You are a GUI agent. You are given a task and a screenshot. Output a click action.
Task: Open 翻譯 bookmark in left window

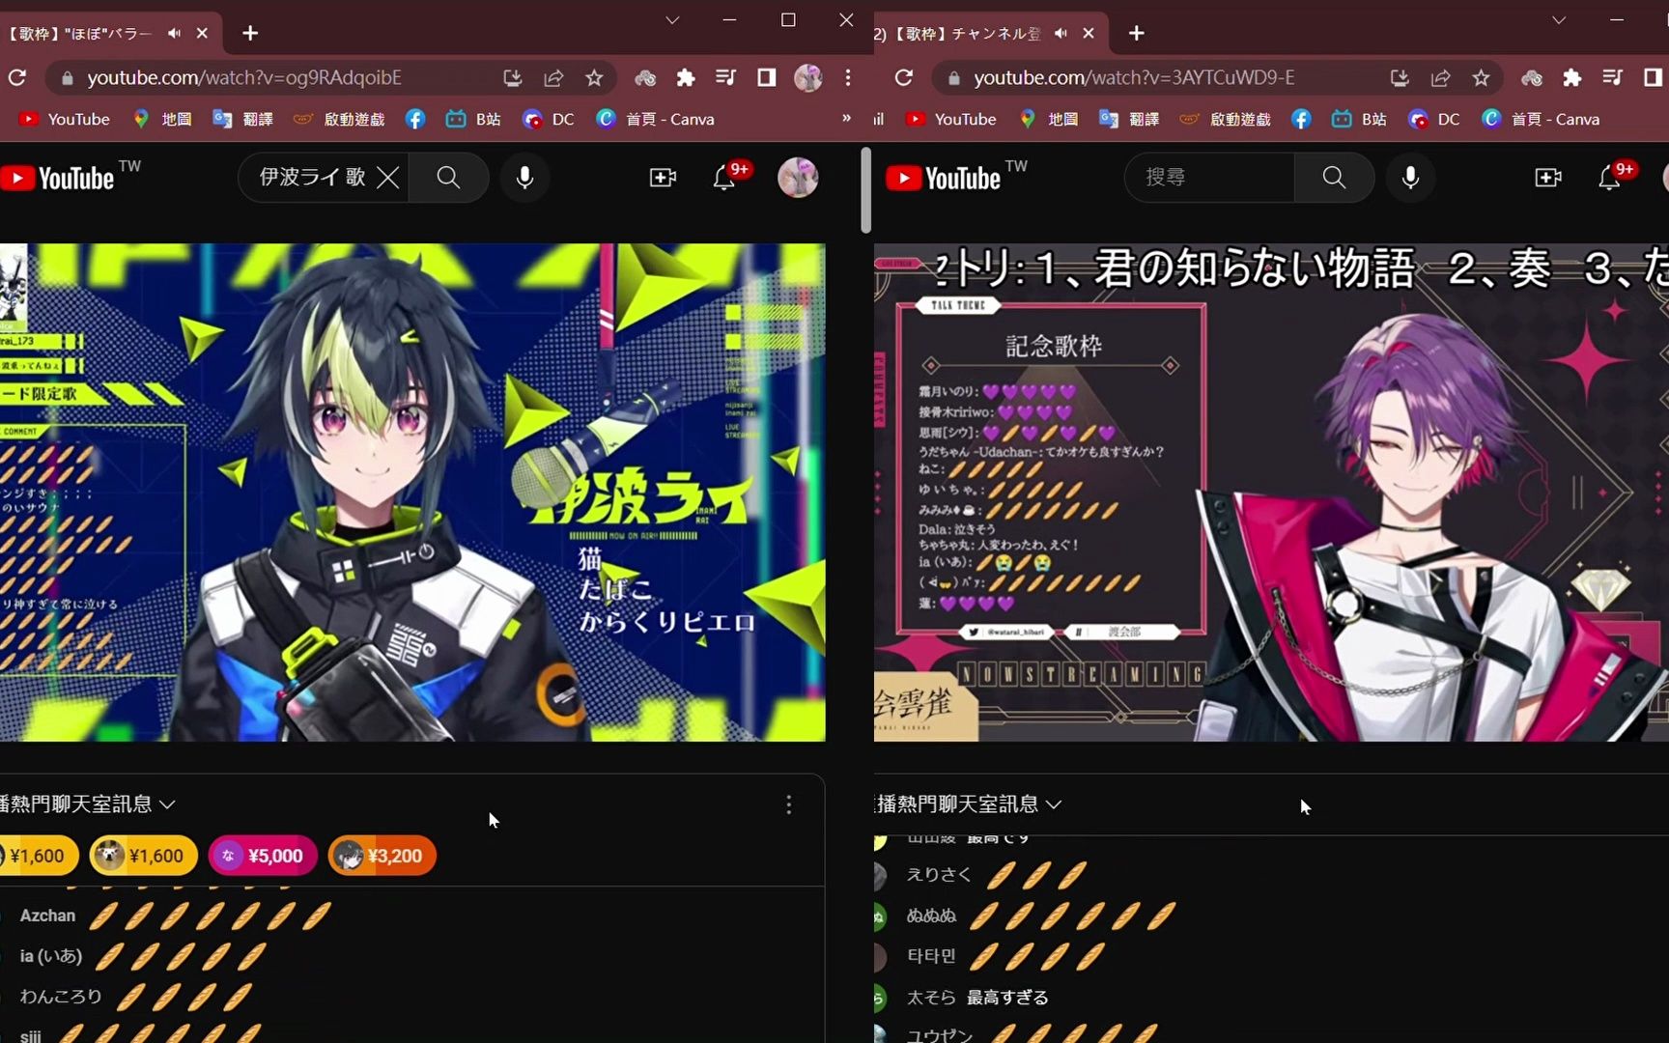[243, 119]
